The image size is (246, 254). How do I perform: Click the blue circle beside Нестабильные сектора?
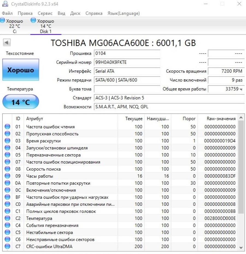pyautogui.click(x=8, y=233)
